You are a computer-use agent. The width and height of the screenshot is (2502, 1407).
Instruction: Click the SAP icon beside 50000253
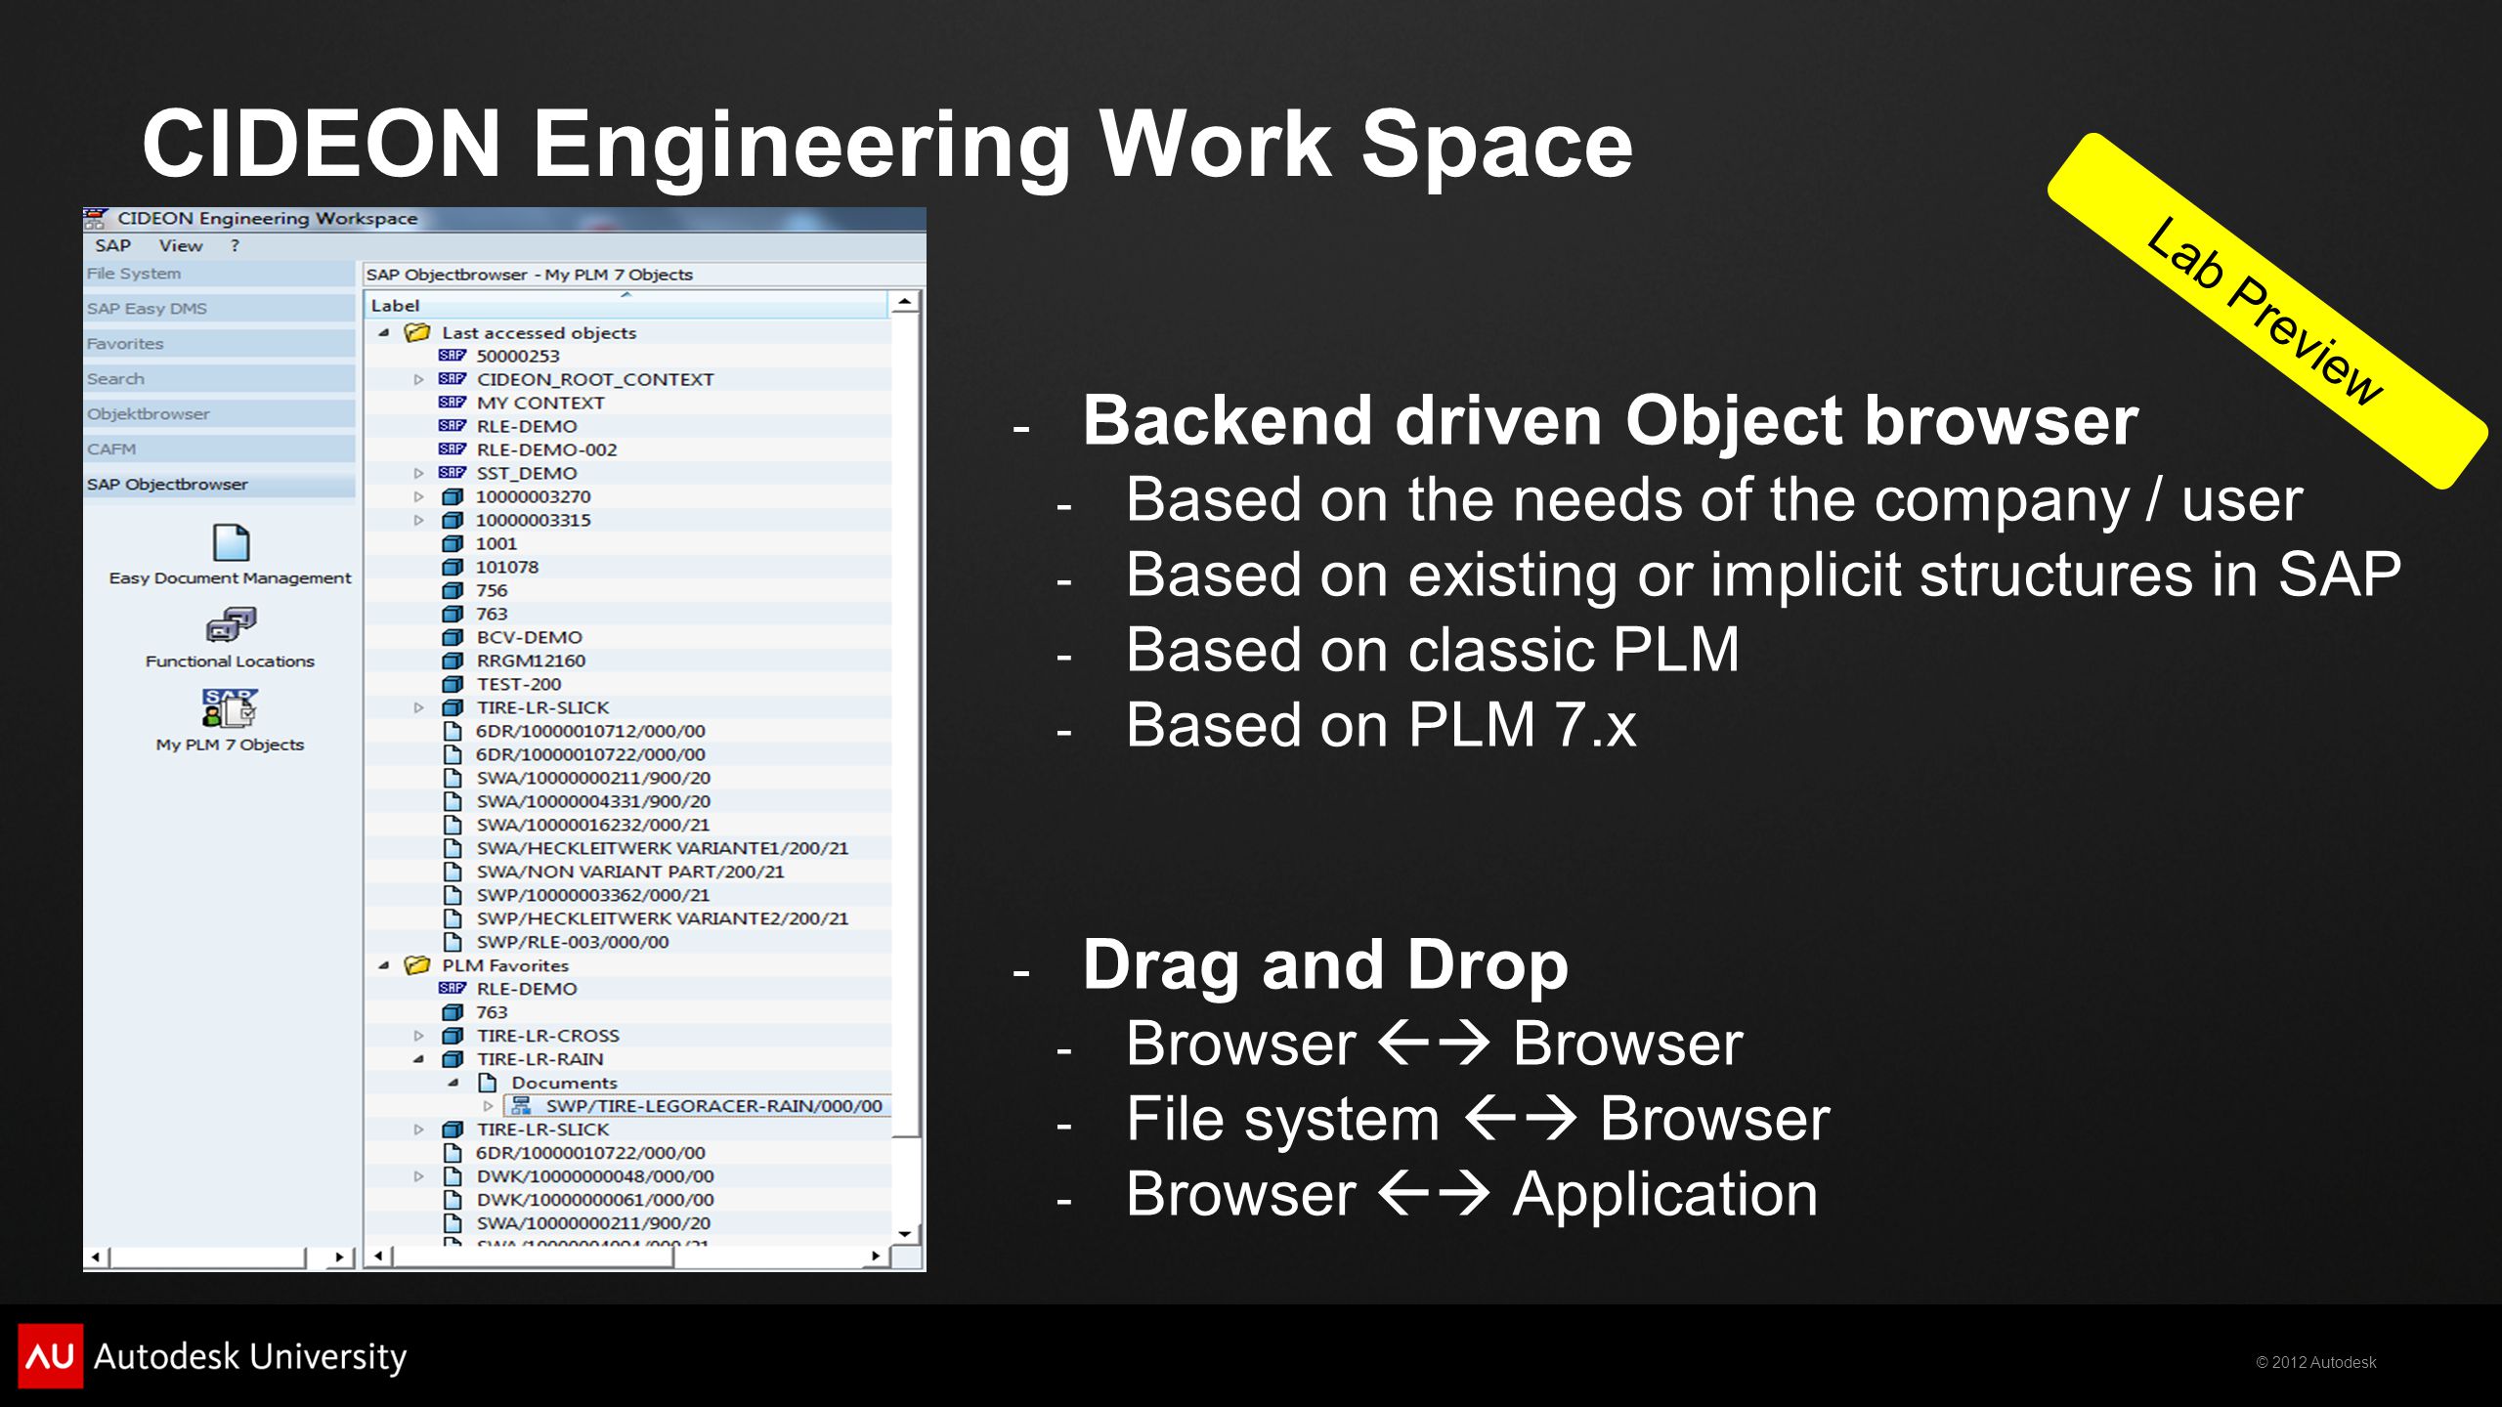tap(452, 356)
